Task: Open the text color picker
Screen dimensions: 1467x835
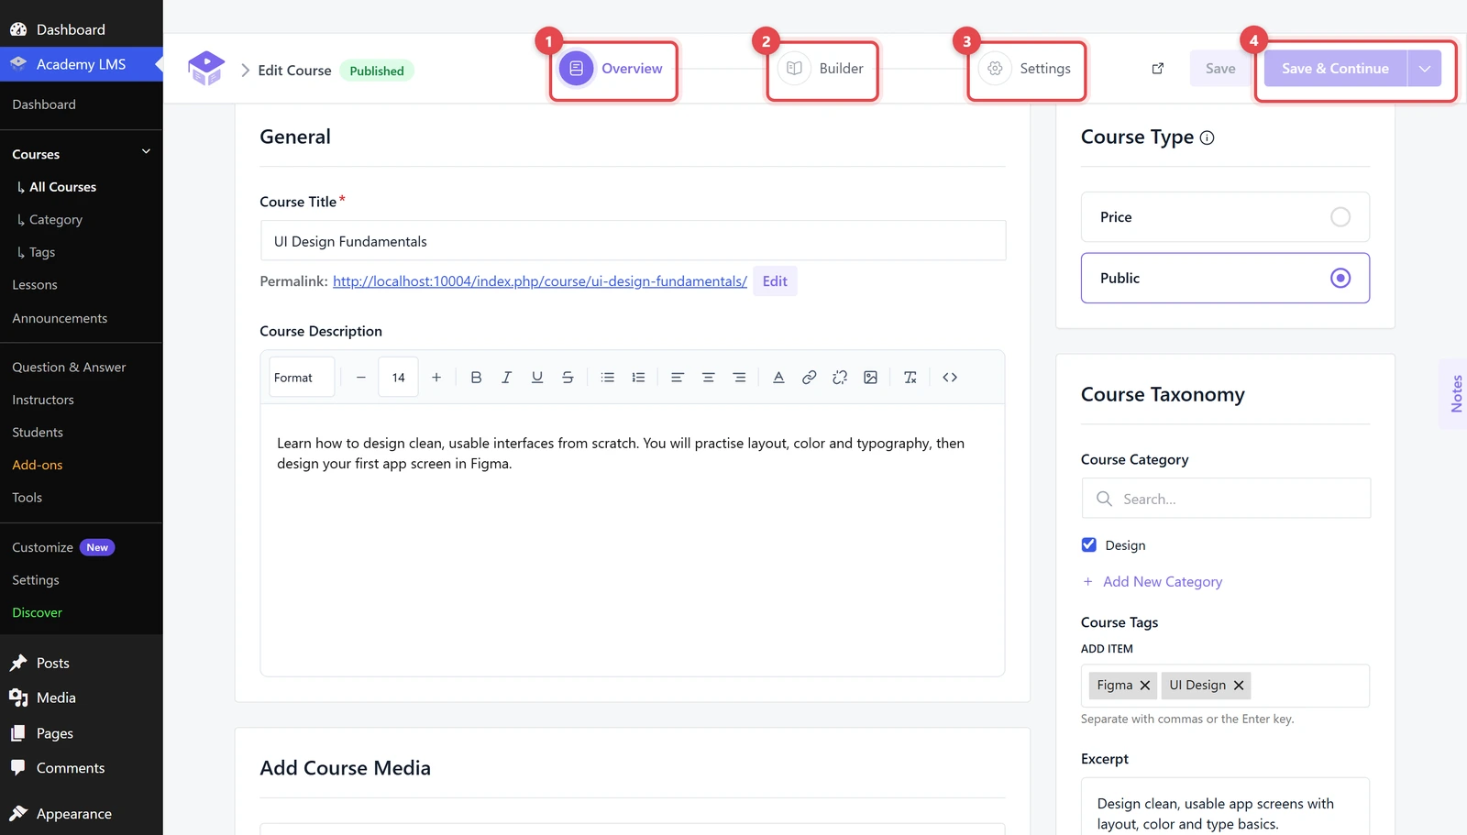Action: [778, 378]
